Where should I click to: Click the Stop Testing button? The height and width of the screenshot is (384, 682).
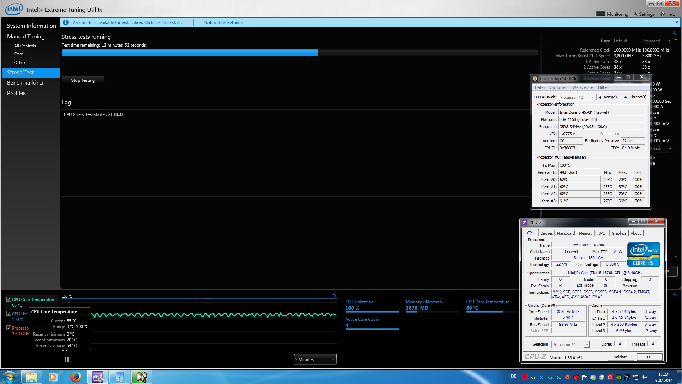tap(83, 80)
